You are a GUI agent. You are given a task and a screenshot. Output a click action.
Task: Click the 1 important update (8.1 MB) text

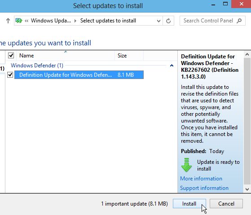pos(134,204)
